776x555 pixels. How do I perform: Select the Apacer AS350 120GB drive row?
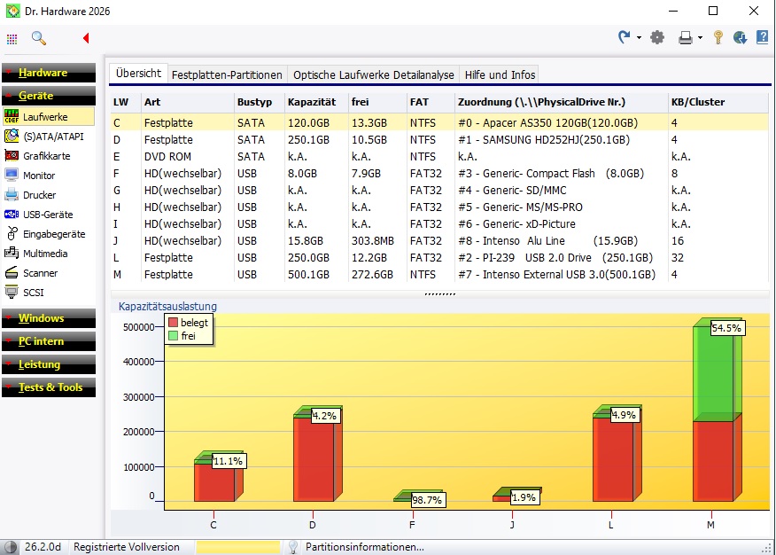[x=439, y=122]
